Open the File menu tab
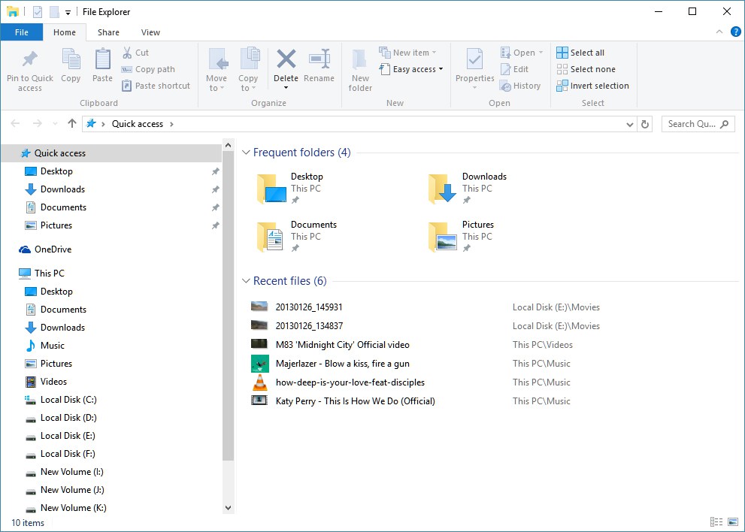 (x=21, y=32)
